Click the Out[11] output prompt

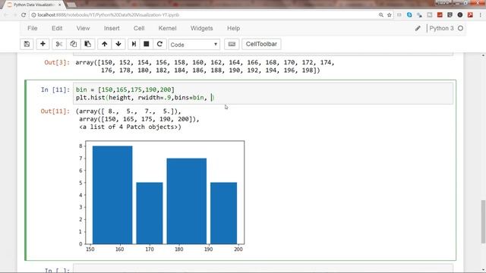coord(55,111)
